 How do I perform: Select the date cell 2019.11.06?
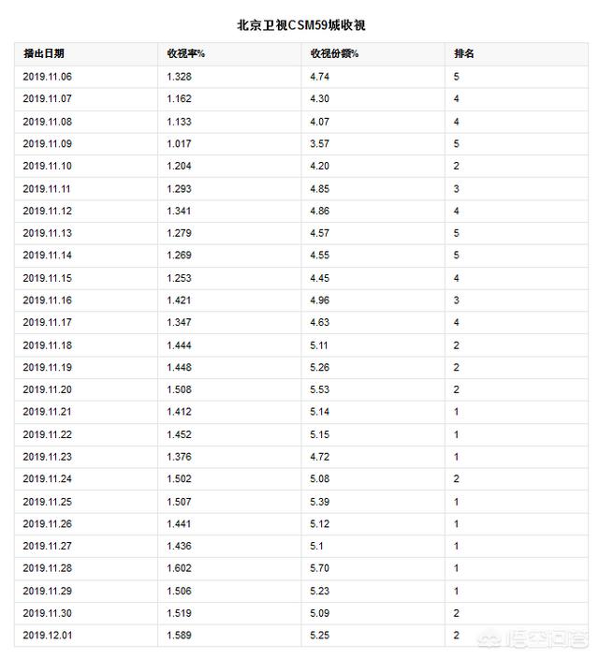47,77
